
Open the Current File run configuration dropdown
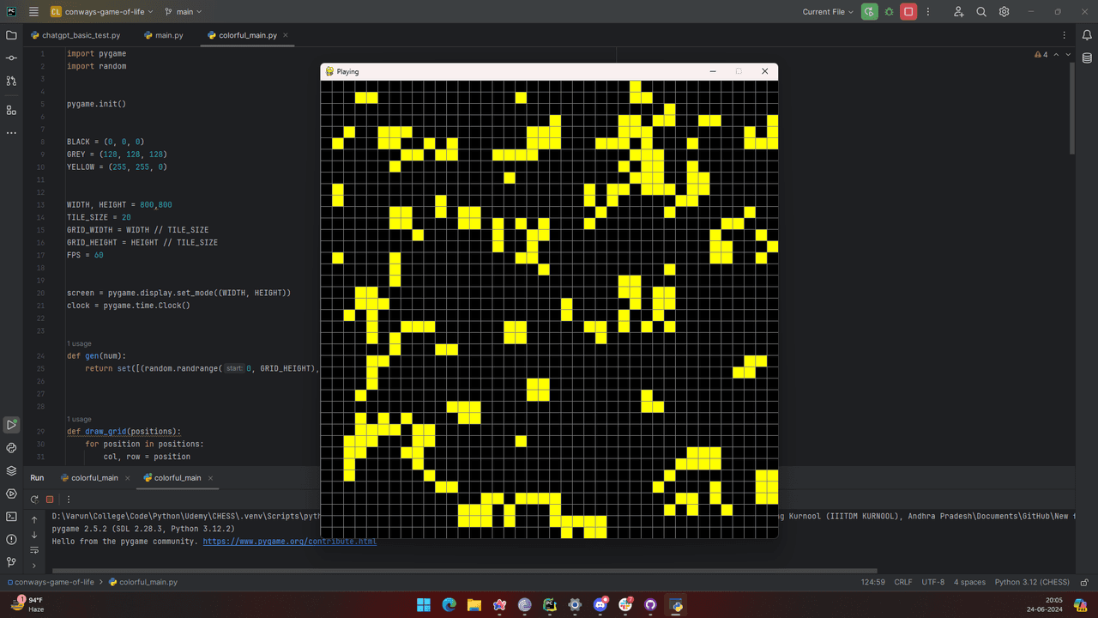pyautogui.click(x=828, y=12)
